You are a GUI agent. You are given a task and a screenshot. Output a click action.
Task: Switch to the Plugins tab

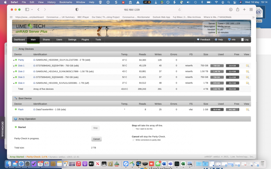coord(85,40)
